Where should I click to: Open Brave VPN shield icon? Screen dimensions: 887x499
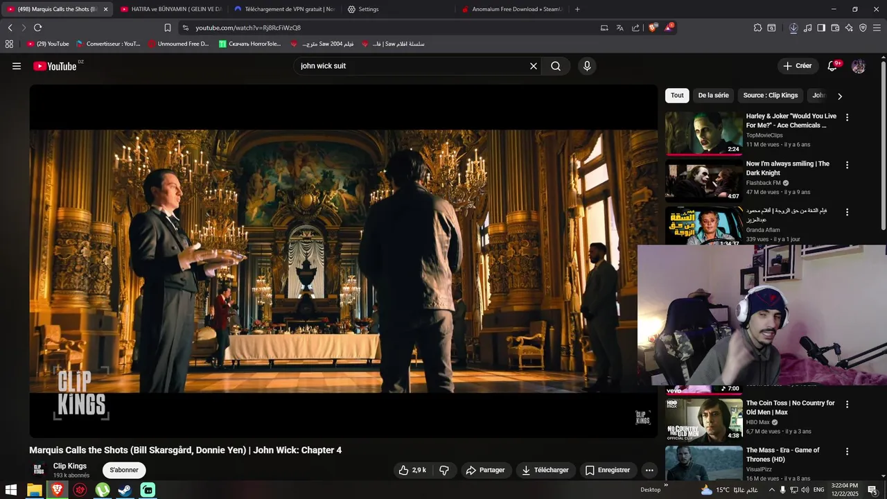[x=863, y=28]
